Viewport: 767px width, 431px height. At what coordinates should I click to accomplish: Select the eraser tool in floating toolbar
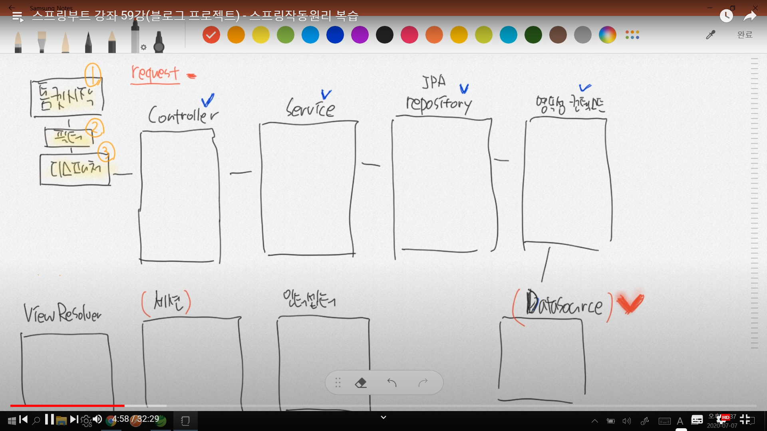(361, 383)
